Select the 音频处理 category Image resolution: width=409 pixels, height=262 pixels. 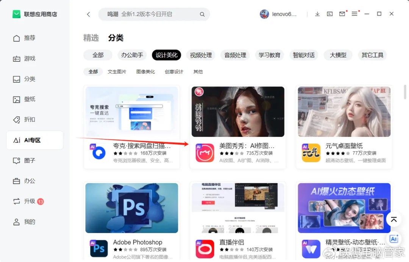[235, 55]
